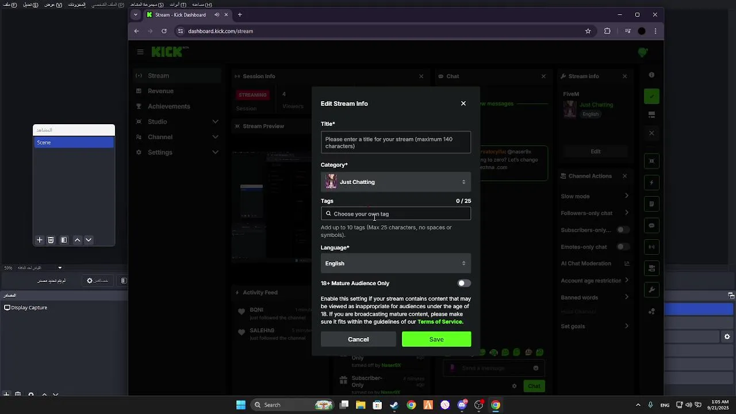Open the Revenue page in sidebar
The width and height of the screenshot is (736, 414).
(177, 91)
